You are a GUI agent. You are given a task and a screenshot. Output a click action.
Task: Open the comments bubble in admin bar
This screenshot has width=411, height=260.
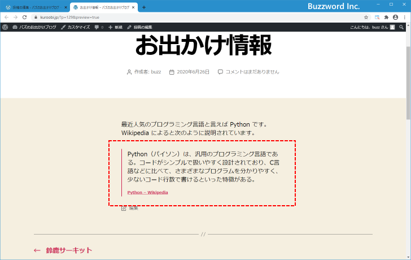99,27
